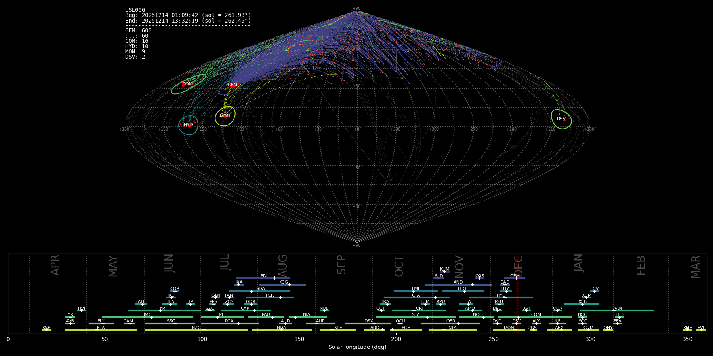The image size is (713, 356).
Task: Click the -90° pole label at the map bottom
Action: (x=357, y=246)
